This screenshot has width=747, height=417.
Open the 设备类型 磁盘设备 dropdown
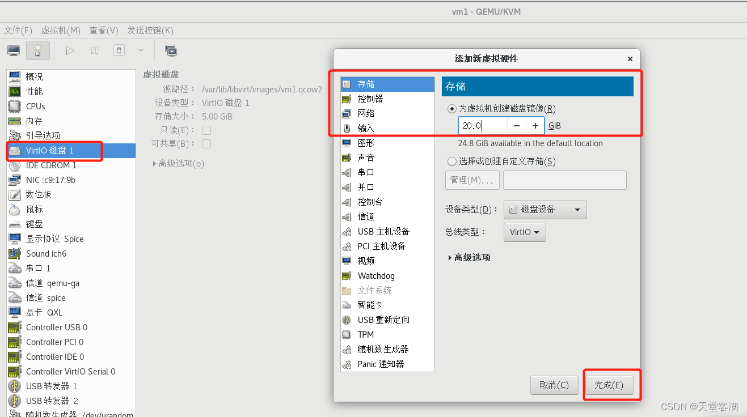click(x=545, y=209)
